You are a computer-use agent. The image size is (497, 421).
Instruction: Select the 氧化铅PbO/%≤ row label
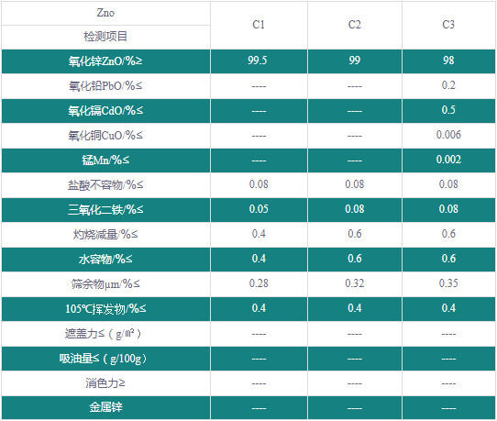(x=105, y=86)
